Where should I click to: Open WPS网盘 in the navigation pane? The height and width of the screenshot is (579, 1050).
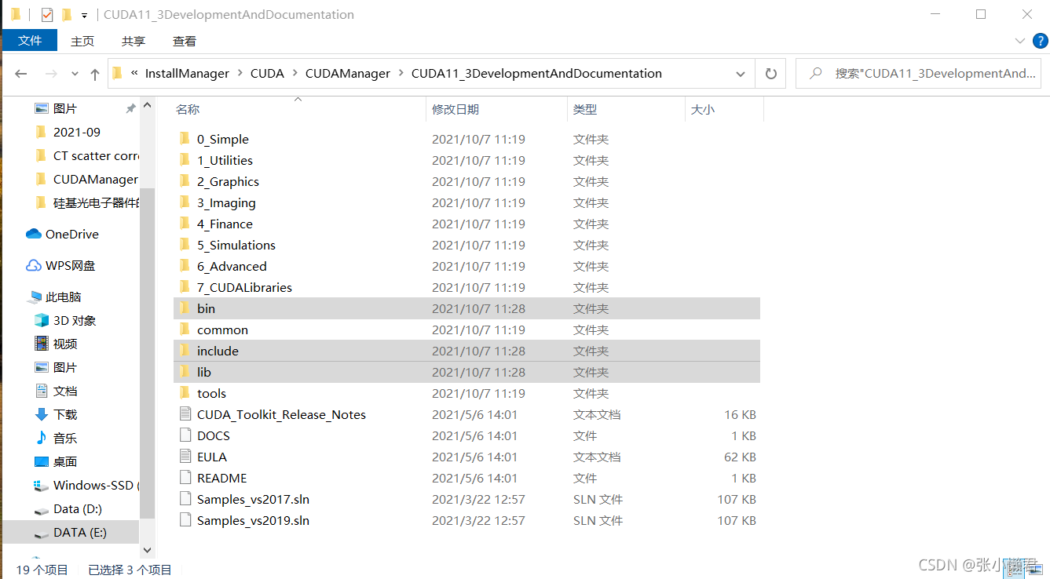(60, 265)
